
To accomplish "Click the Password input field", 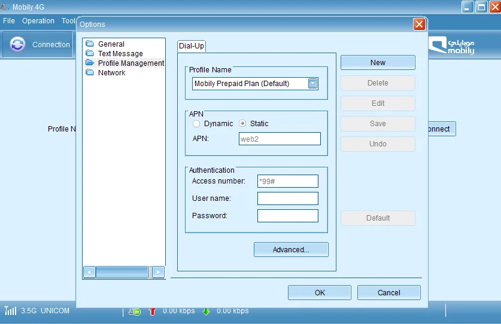I will tap(287, 216).
